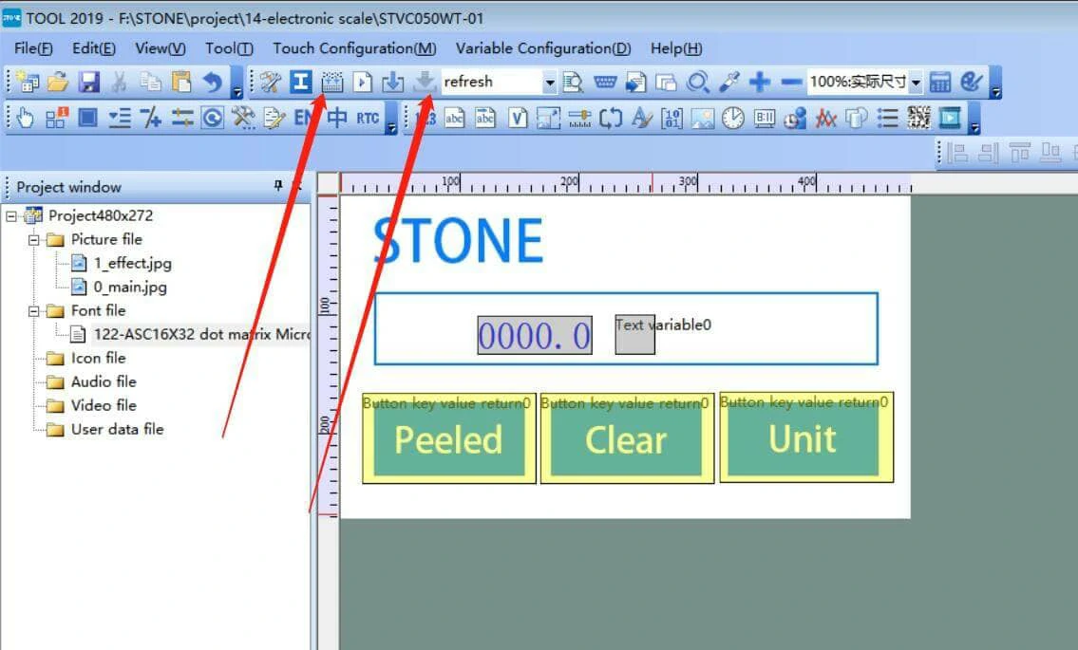This screenshot has width=1078, height=650.
Task: Click the generate configuration file icon
Action: pos(332,82)
